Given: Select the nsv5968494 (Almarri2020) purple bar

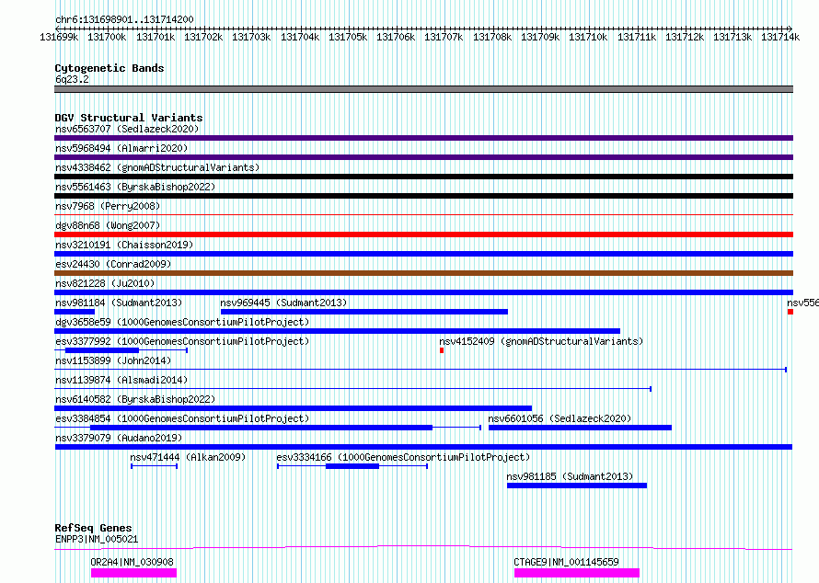Looking at the screenshot, I should [x=423, y=157].
